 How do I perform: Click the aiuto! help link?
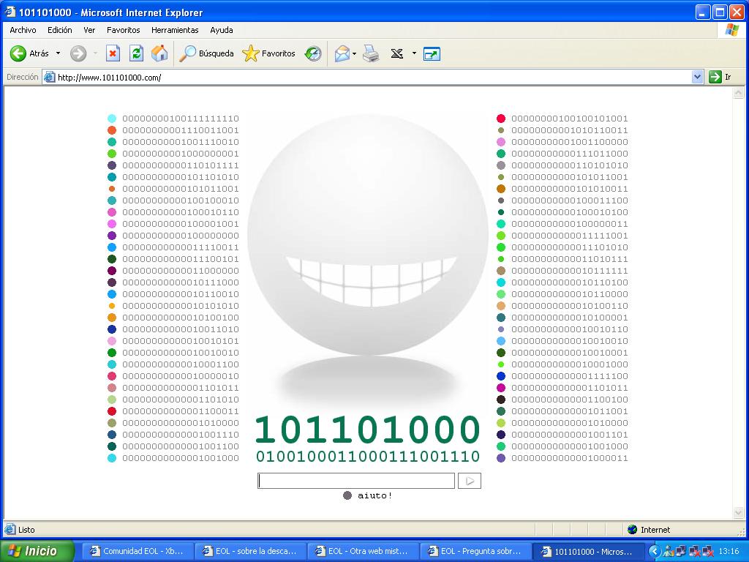click(374, 495)
